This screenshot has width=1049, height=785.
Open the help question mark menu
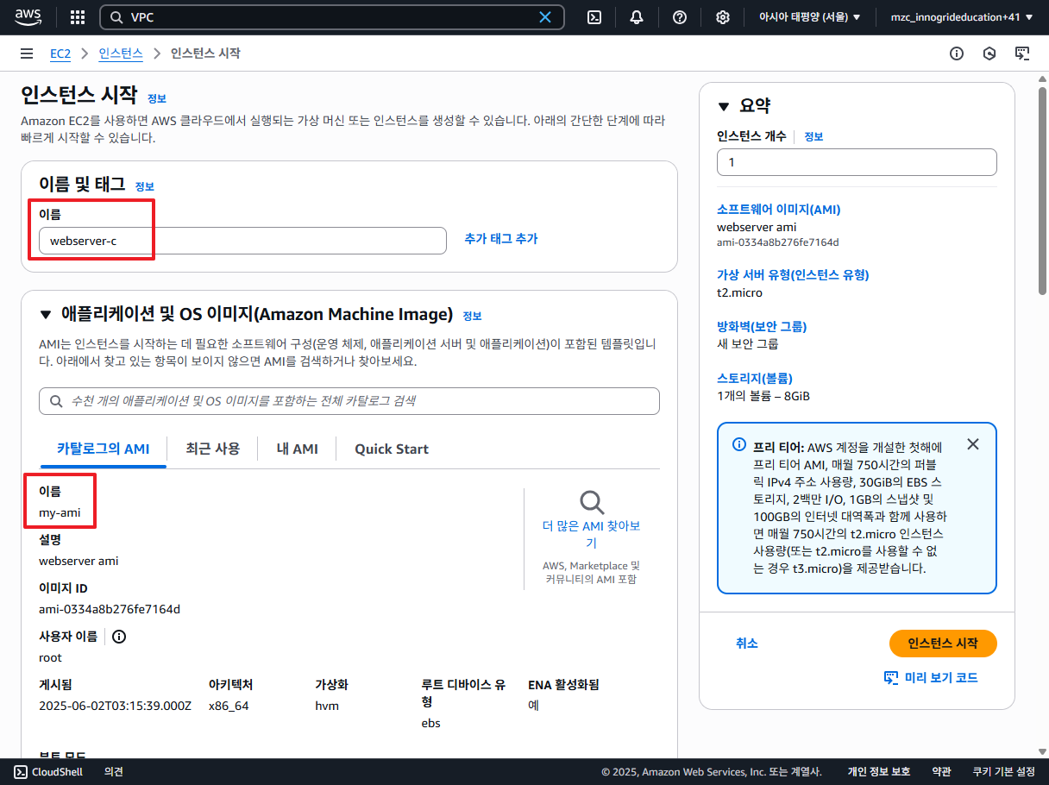(x=680, y=17)
